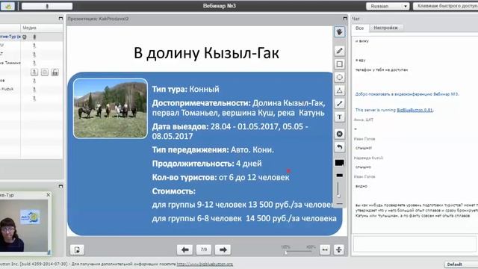Clear all whiteboard annotations
Viewport: 478px width, 269px height.
coord(339,134)
